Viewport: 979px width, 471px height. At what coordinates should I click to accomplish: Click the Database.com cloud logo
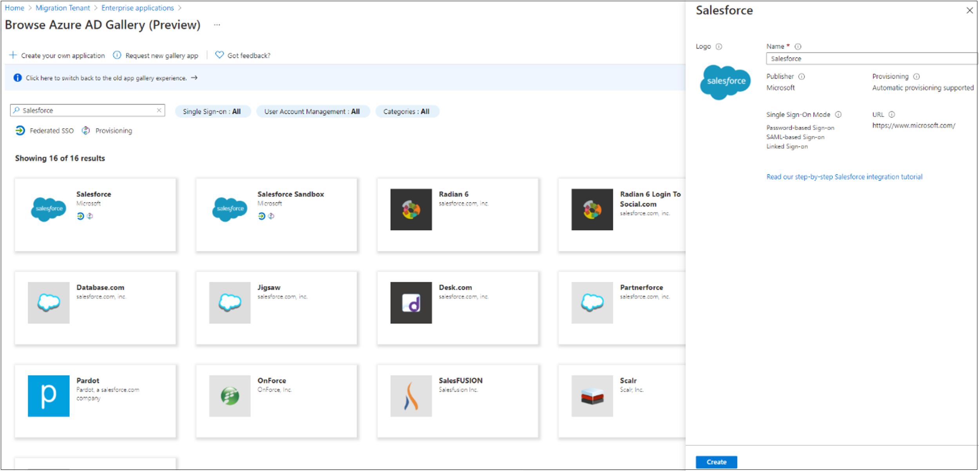49,303
